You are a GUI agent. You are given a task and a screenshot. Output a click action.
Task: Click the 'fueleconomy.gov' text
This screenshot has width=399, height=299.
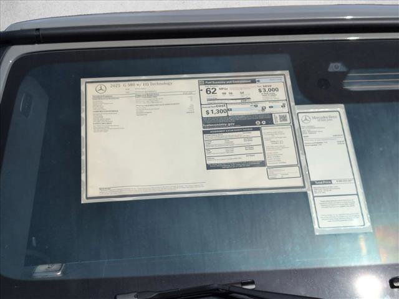(x=219, y=125)
